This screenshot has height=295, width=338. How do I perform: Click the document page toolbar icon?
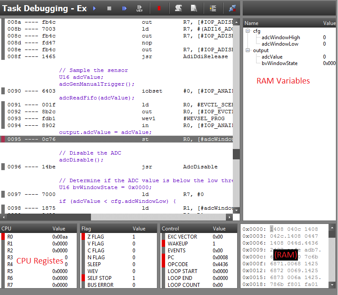(194, 8)
